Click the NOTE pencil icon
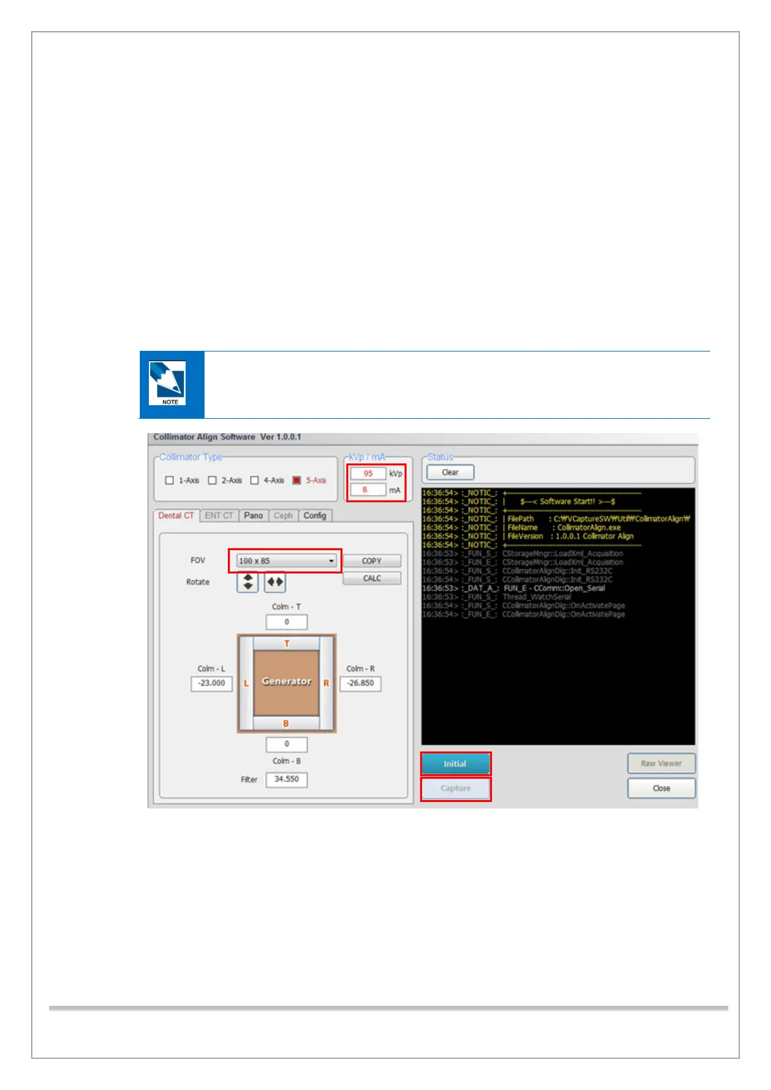The height and width of the screenshot is (1090, 771). tap(168, 383)
